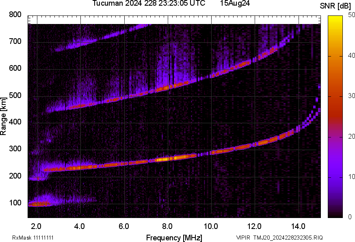Click the "RxMask 11111111" footer text

[33, 238]
